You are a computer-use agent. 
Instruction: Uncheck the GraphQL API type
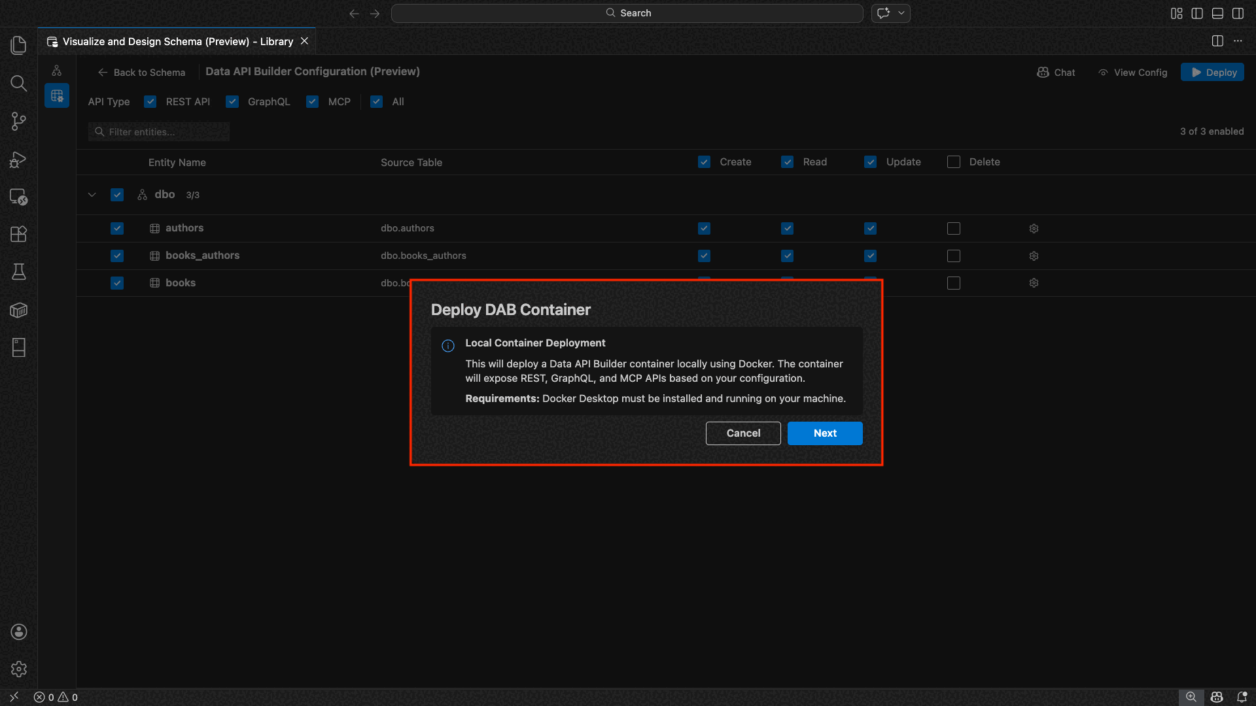coord(232,102)
